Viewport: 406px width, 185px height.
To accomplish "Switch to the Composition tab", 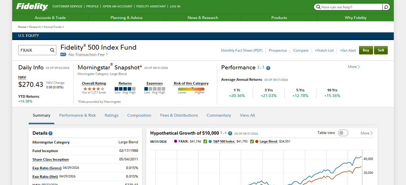I will pyautogui.click(x=139, y=115).
